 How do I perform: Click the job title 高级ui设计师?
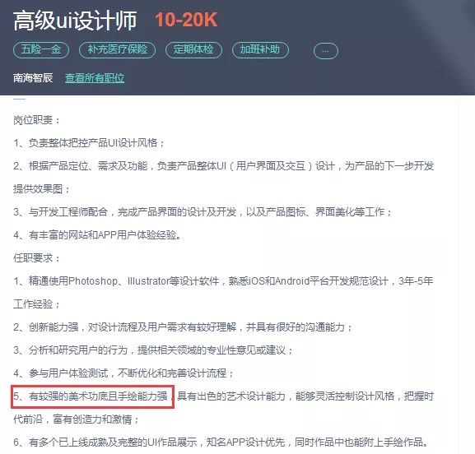[75, 21]
